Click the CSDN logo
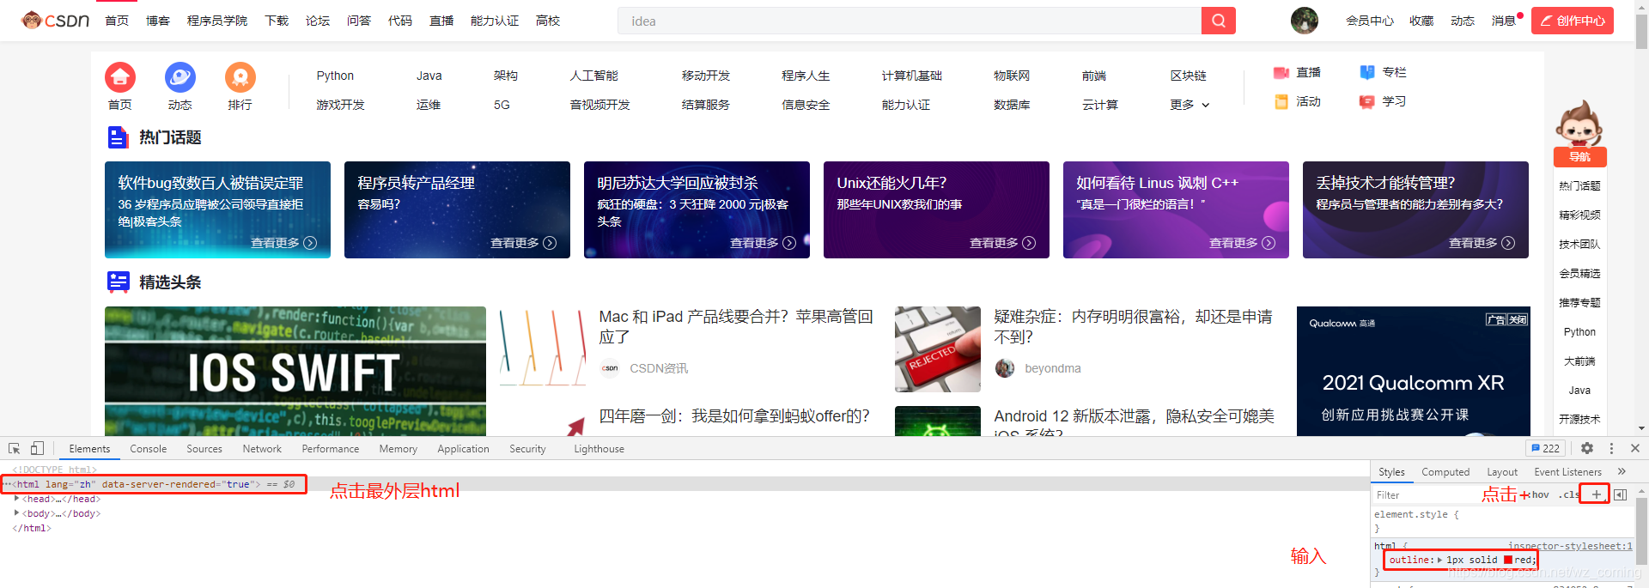 click(56, 20)
